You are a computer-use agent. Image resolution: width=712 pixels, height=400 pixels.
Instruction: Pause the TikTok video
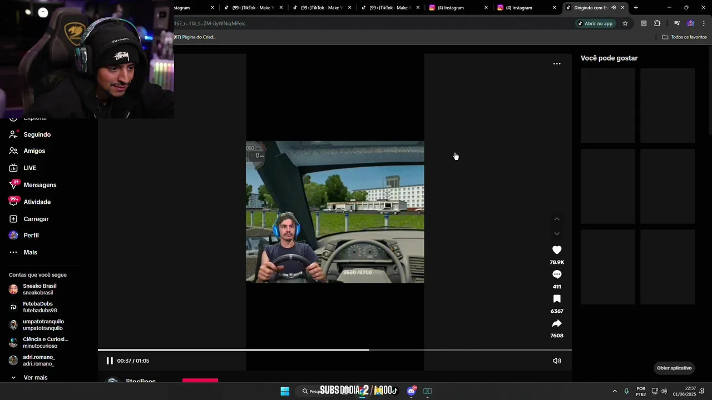[x=110, y=361]
